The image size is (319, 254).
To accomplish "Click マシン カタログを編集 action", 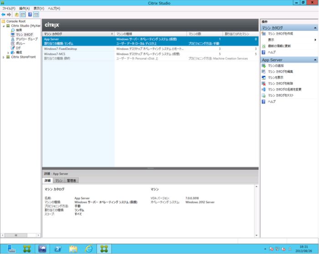I will (280, 72).
